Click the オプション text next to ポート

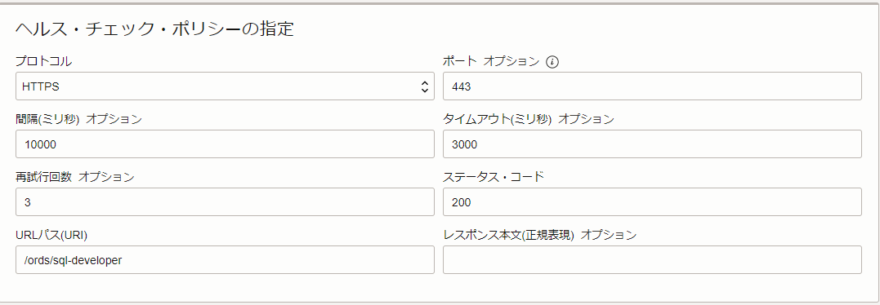point(511,61)
